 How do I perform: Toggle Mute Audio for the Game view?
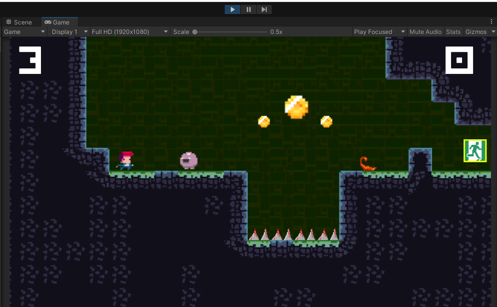(x=425, y=31)
